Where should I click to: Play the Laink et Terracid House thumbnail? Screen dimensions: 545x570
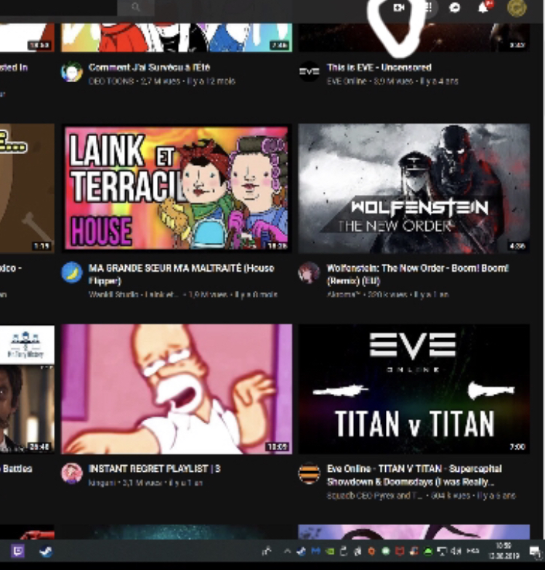tap(176, 188)
